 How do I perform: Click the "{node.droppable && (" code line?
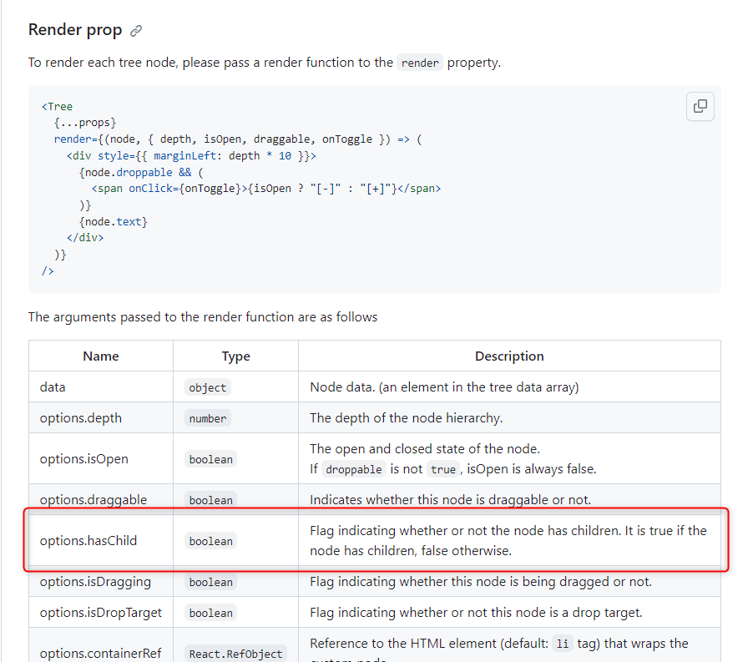click(x=141, y=172)
